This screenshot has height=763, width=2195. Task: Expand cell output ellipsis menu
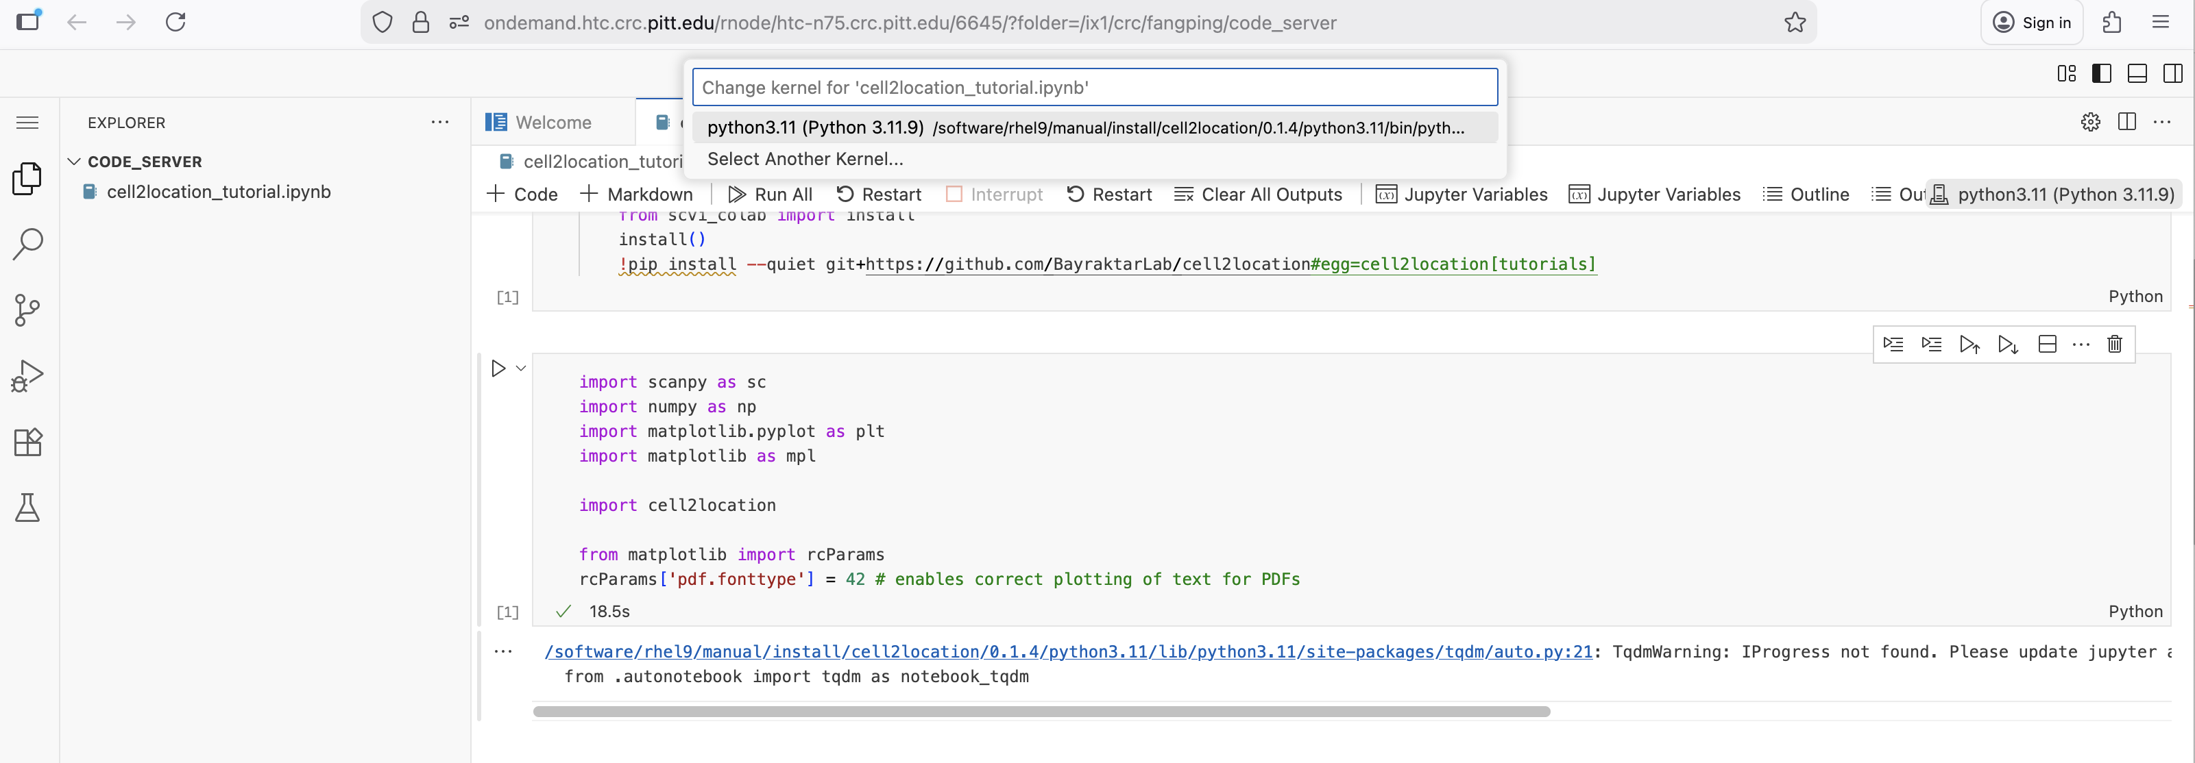click(x=502, y=651)
